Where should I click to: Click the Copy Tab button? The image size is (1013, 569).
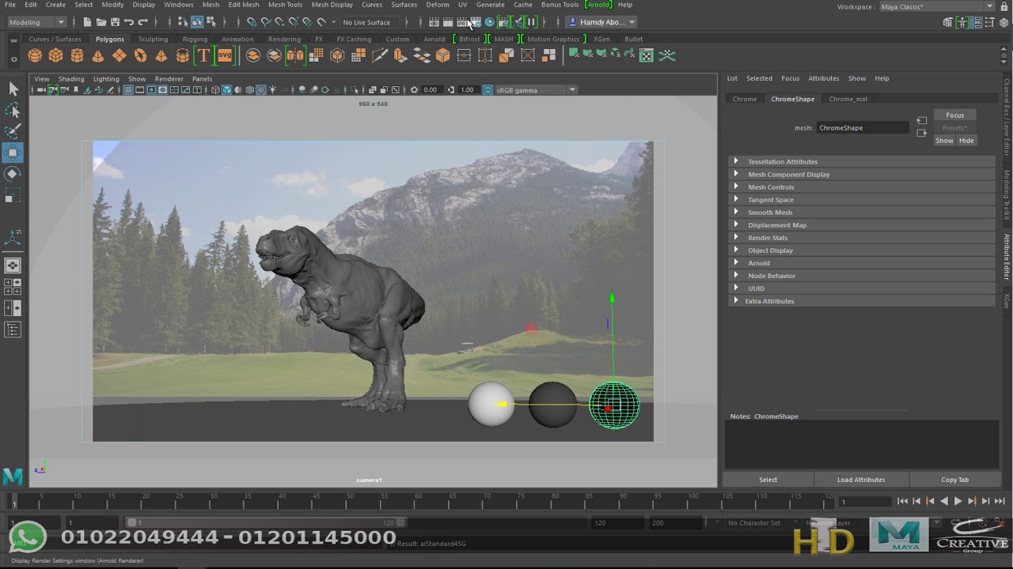[x=954, y=480]
